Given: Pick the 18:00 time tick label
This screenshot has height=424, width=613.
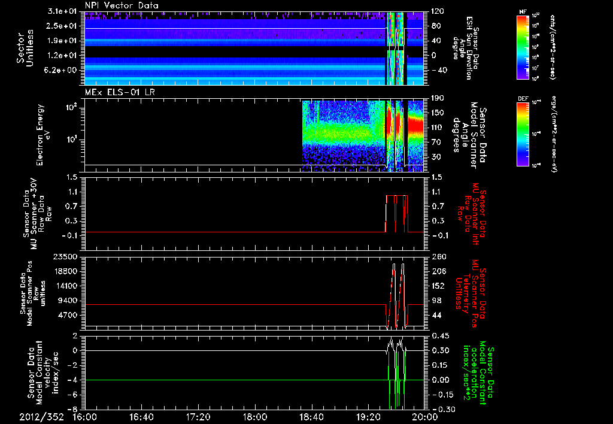Looking at the screenshot, I should (x=254, y=417).
